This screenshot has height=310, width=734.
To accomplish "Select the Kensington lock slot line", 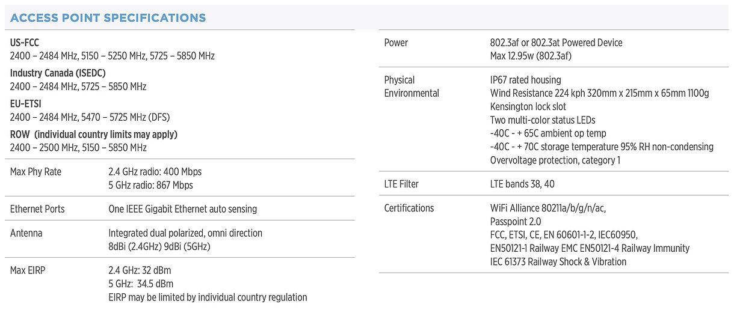I will pos(528,106).
